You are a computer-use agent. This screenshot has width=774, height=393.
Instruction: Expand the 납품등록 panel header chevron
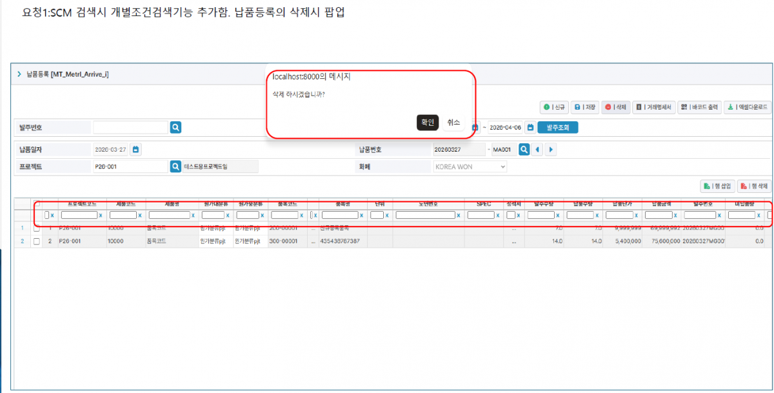coord(19,74)
